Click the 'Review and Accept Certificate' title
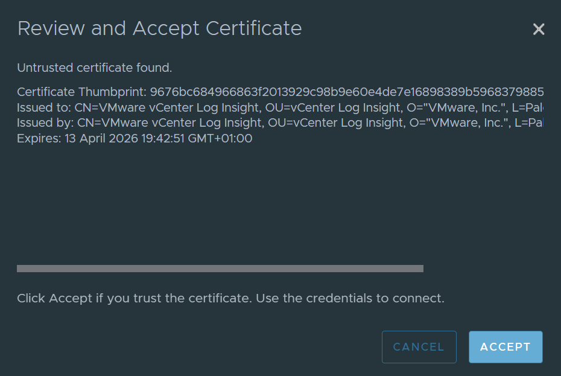Screen dimensions: 561x376 (x=160, y=28)
